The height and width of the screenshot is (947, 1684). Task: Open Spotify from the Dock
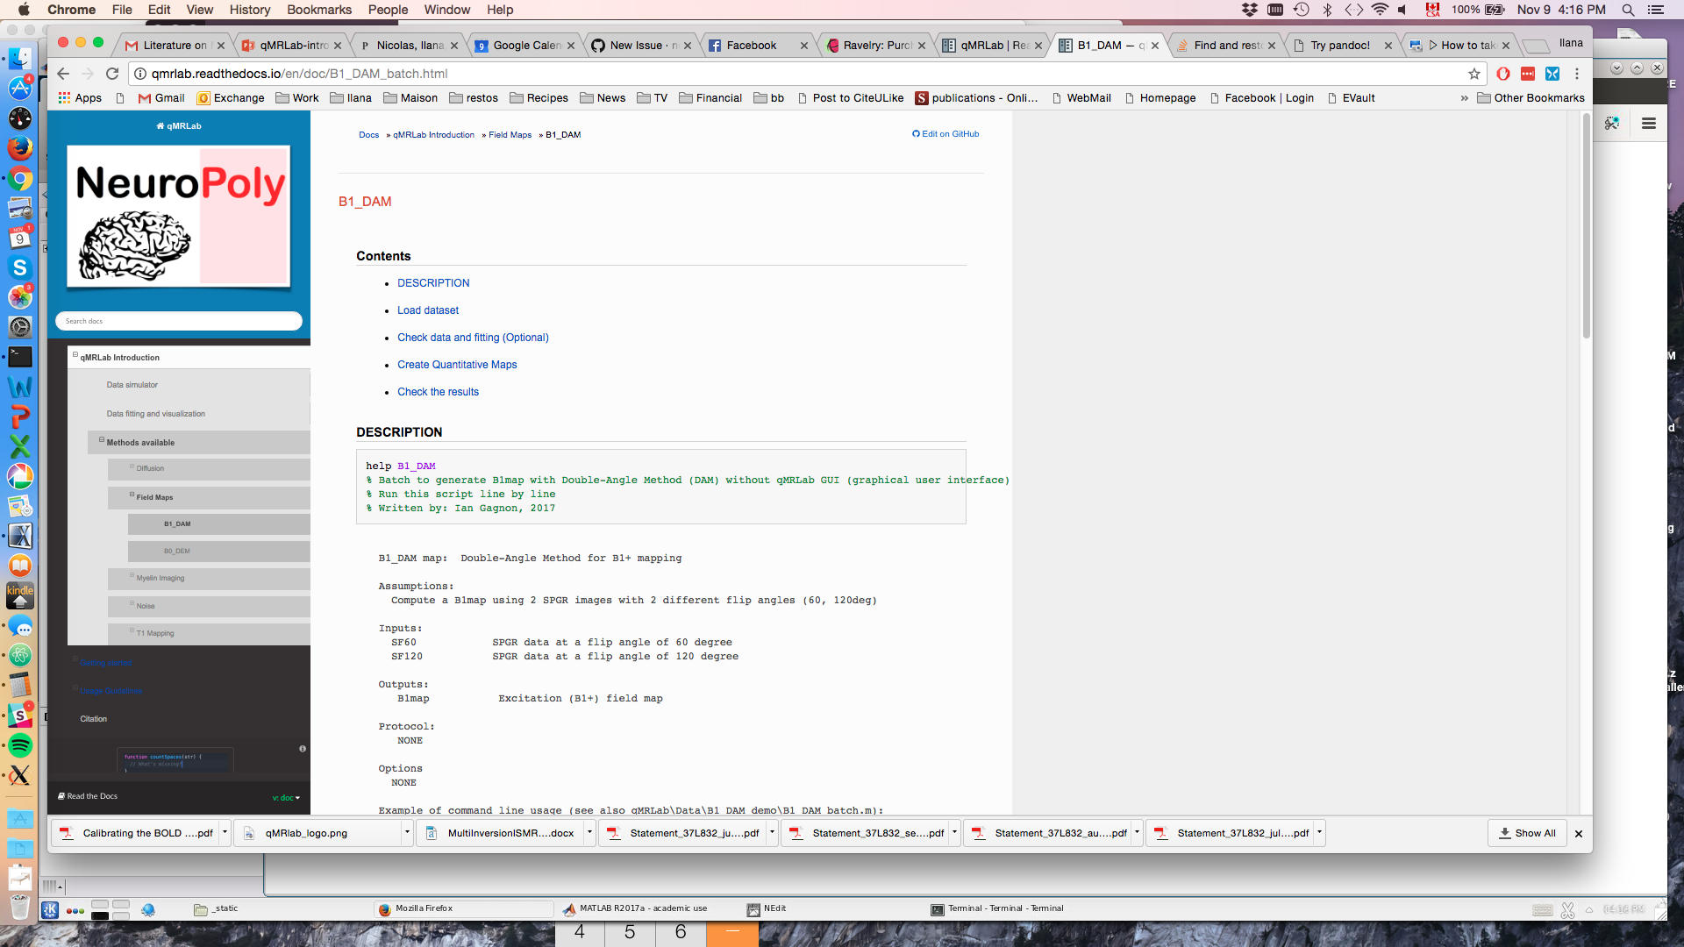[x=21, y=746]
